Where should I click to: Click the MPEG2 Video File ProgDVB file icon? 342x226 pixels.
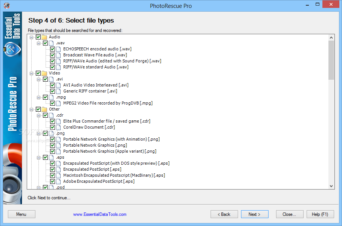tap(58, 103)
